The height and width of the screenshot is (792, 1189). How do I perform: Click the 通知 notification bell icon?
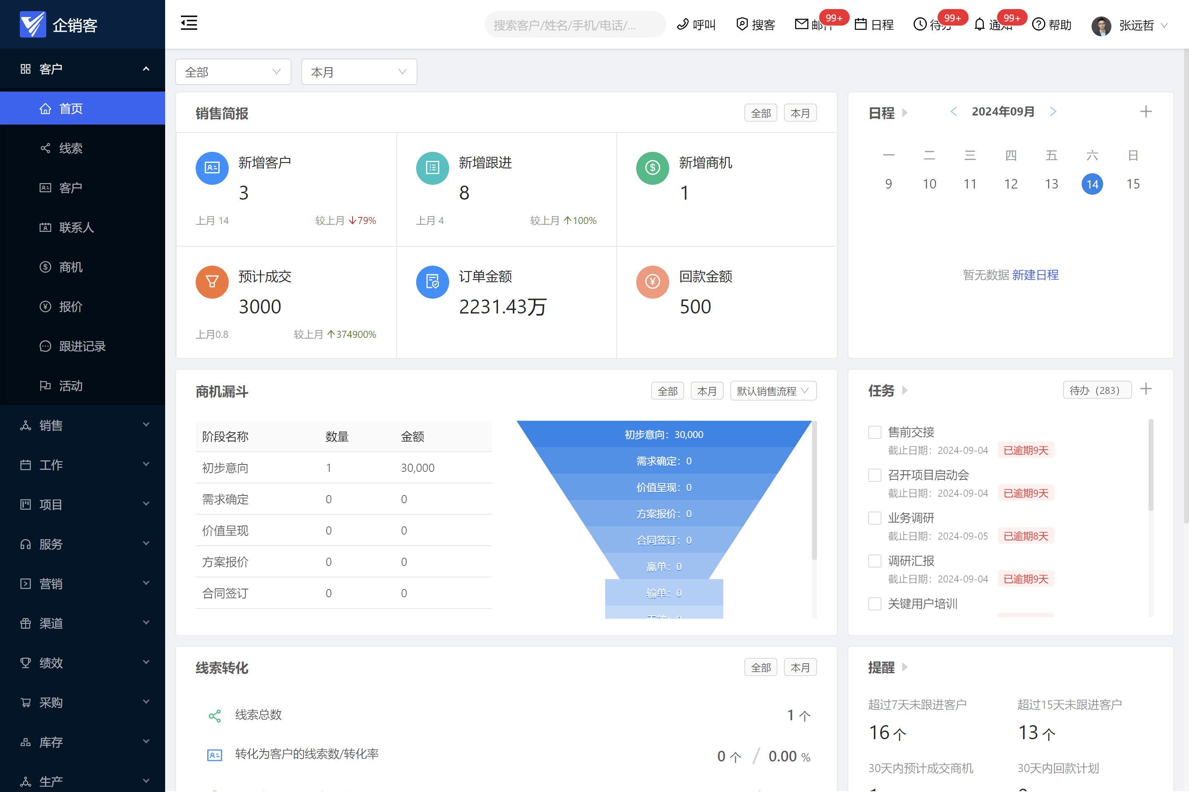[x=979, y=24]
